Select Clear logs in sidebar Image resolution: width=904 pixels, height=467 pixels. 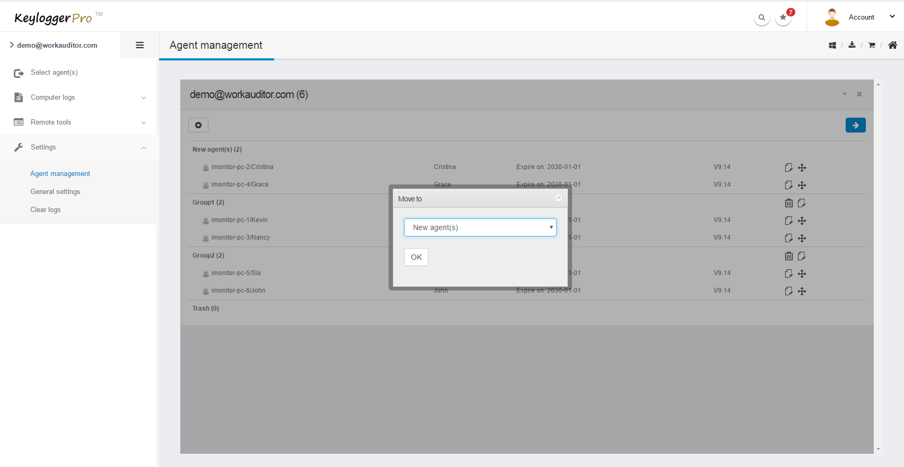46,210
